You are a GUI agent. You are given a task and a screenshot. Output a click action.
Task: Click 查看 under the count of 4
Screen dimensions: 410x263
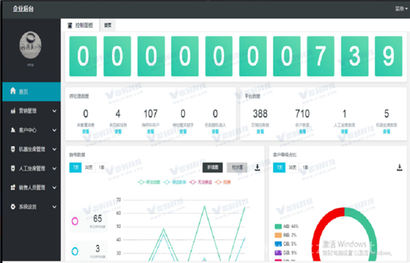coord(118,131)
